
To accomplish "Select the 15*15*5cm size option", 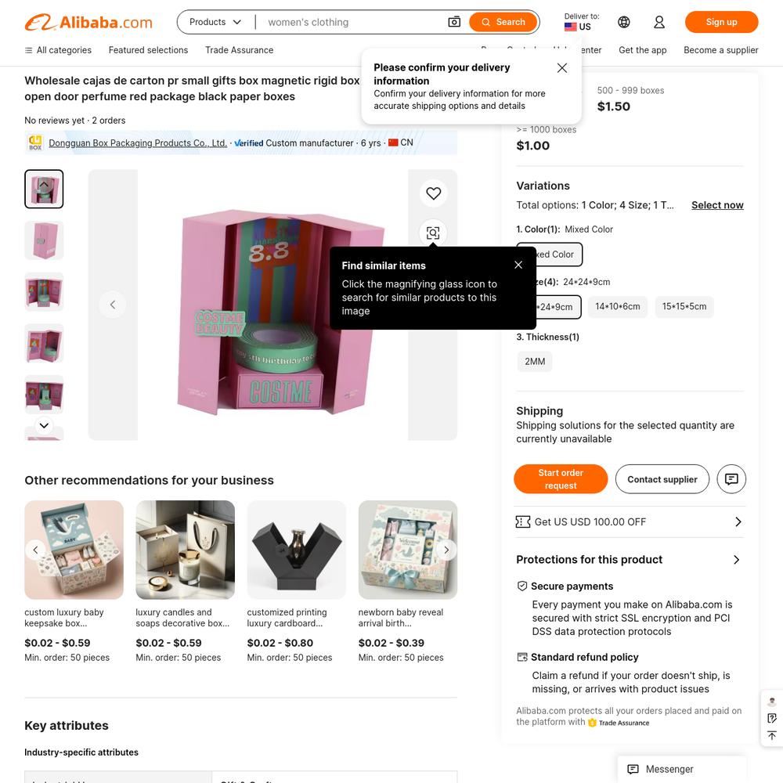I will click(x=684, y=307).
